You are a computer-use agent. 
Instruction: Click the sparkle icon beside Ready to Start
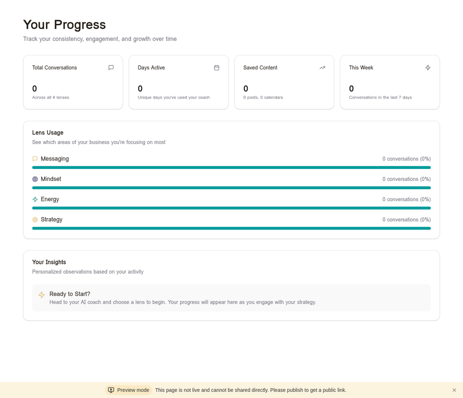coord(41,294)
